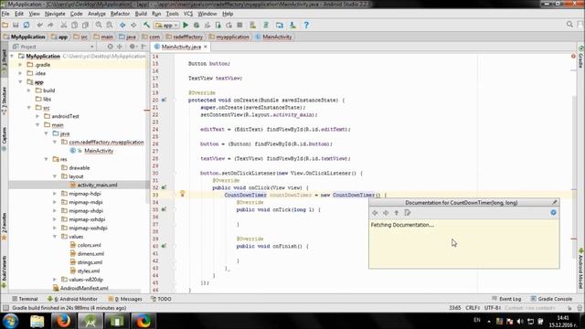Pin the documentation popup
The image size is (585, 329).
point(555,203)
